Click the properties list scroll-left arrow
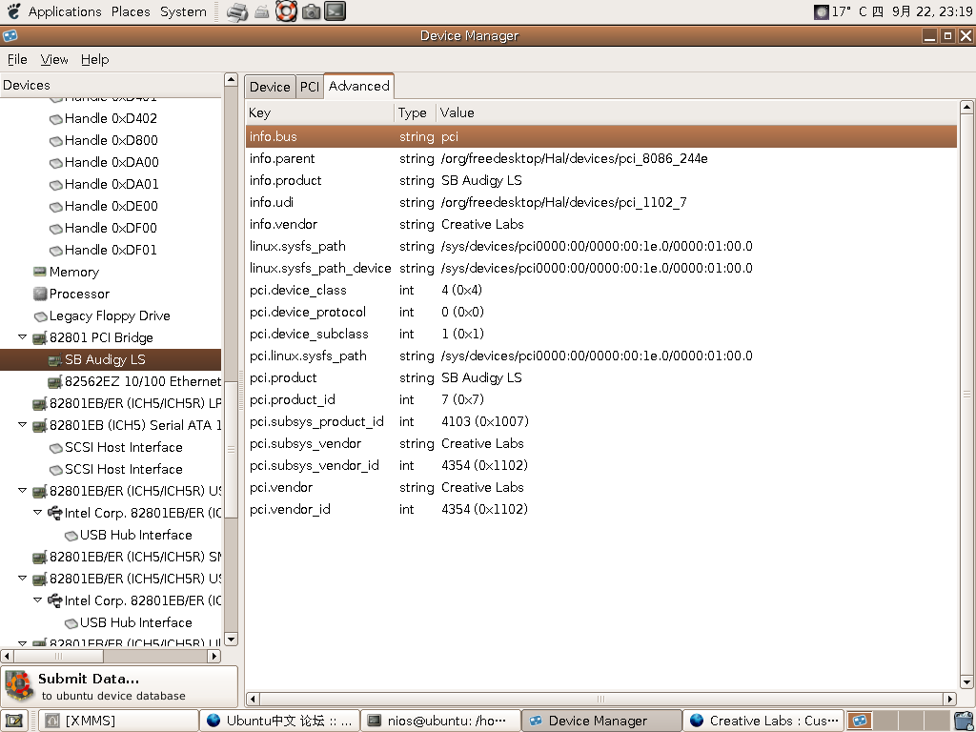This screenshot has height=732, width=976. coord(252,699)
